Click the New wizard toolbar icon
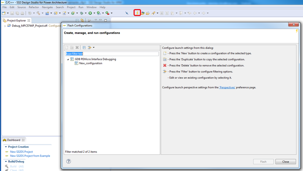Viewport: 303px width, 171px height. click(4, 13)
